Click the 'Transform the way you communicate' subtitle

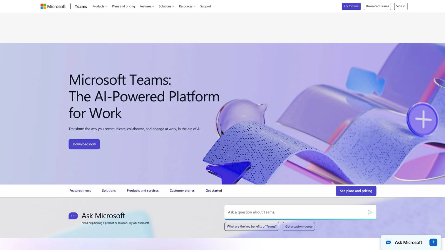tap(135, 129)
